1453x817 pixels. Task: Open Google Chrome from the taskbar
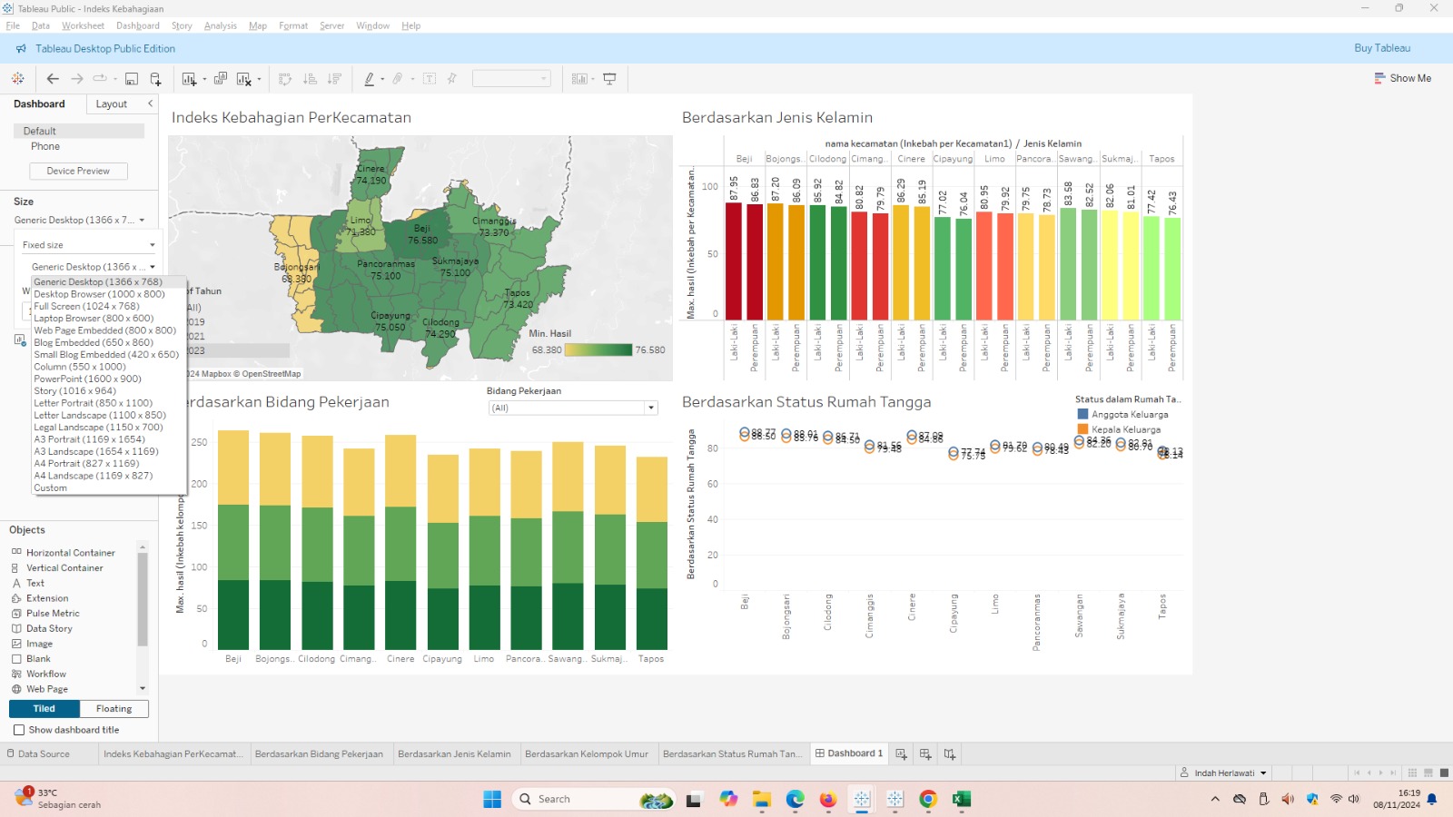928,799
